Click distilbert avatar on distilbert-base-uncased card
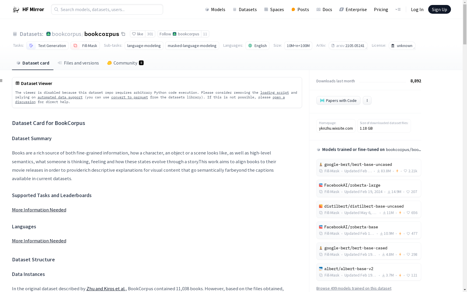 tap(321, 206)
